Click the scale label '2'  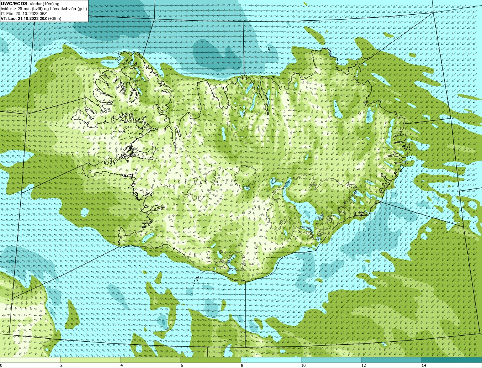pyautogui.click(x=61, y=365)
